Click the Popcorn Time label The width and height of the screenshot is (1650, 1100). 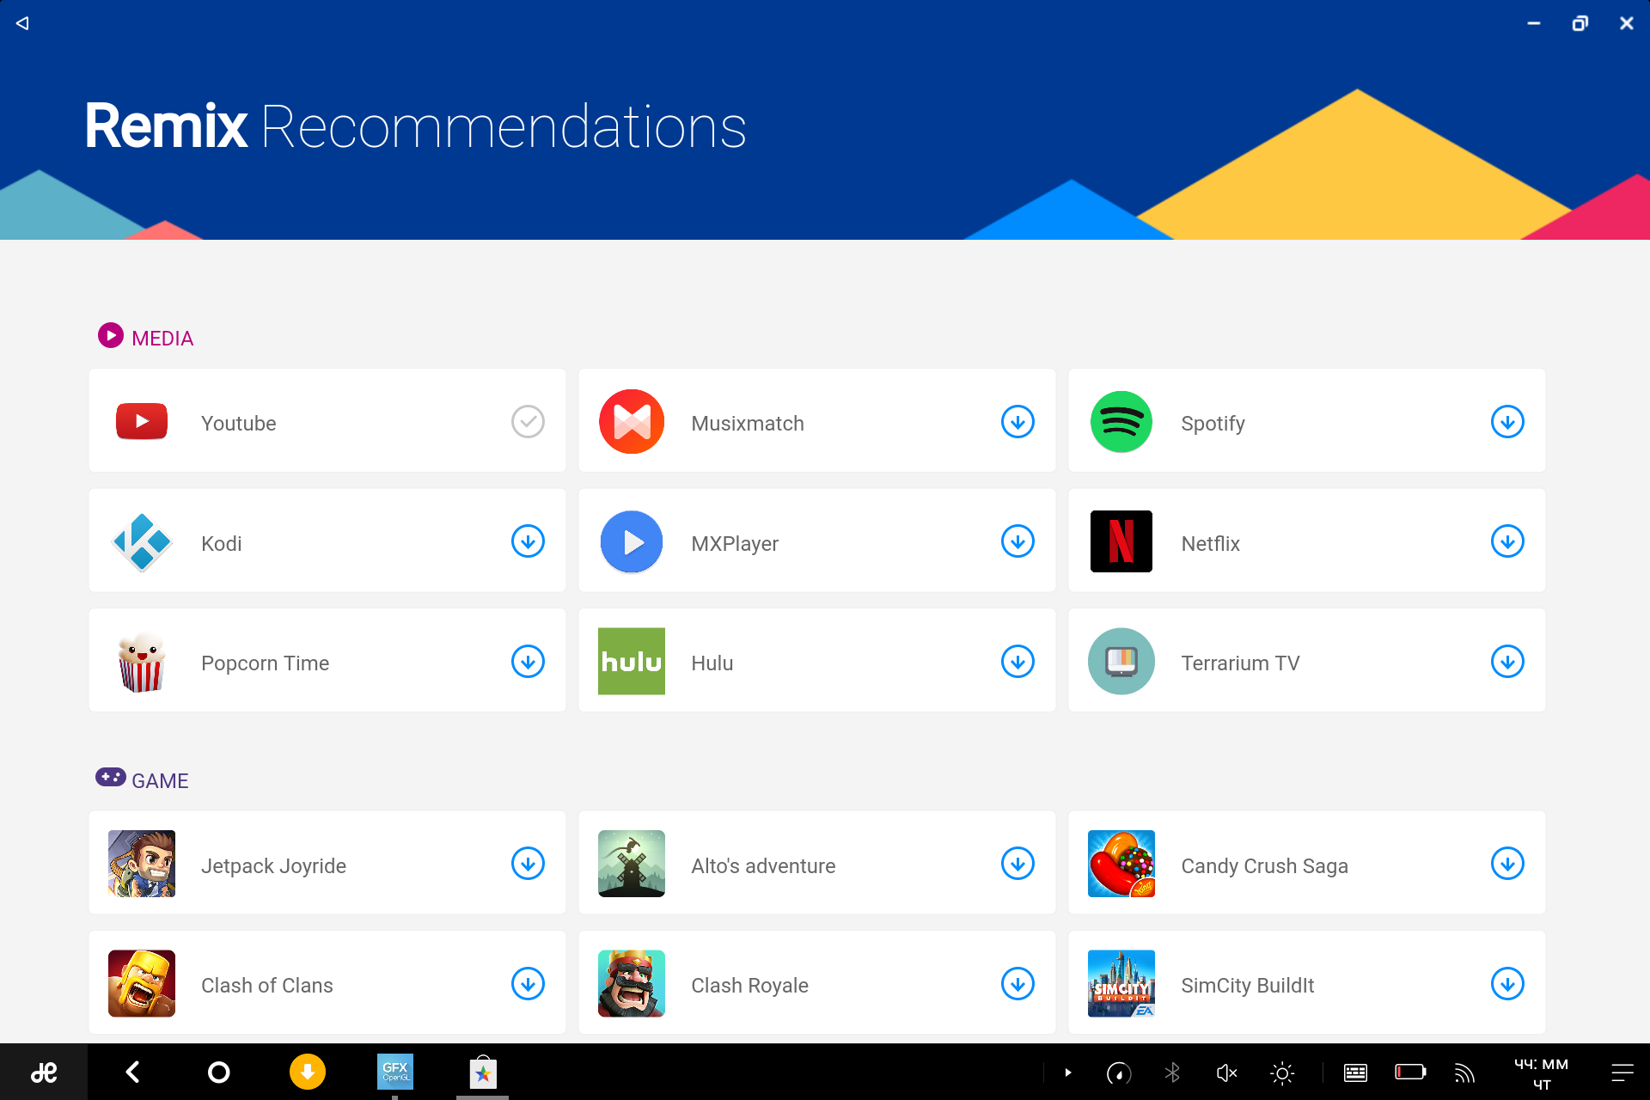tap(265, 663)
